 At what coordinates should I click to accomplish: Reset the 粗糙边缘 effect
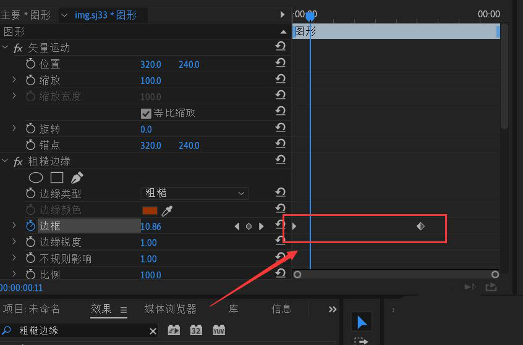point(281,159)
